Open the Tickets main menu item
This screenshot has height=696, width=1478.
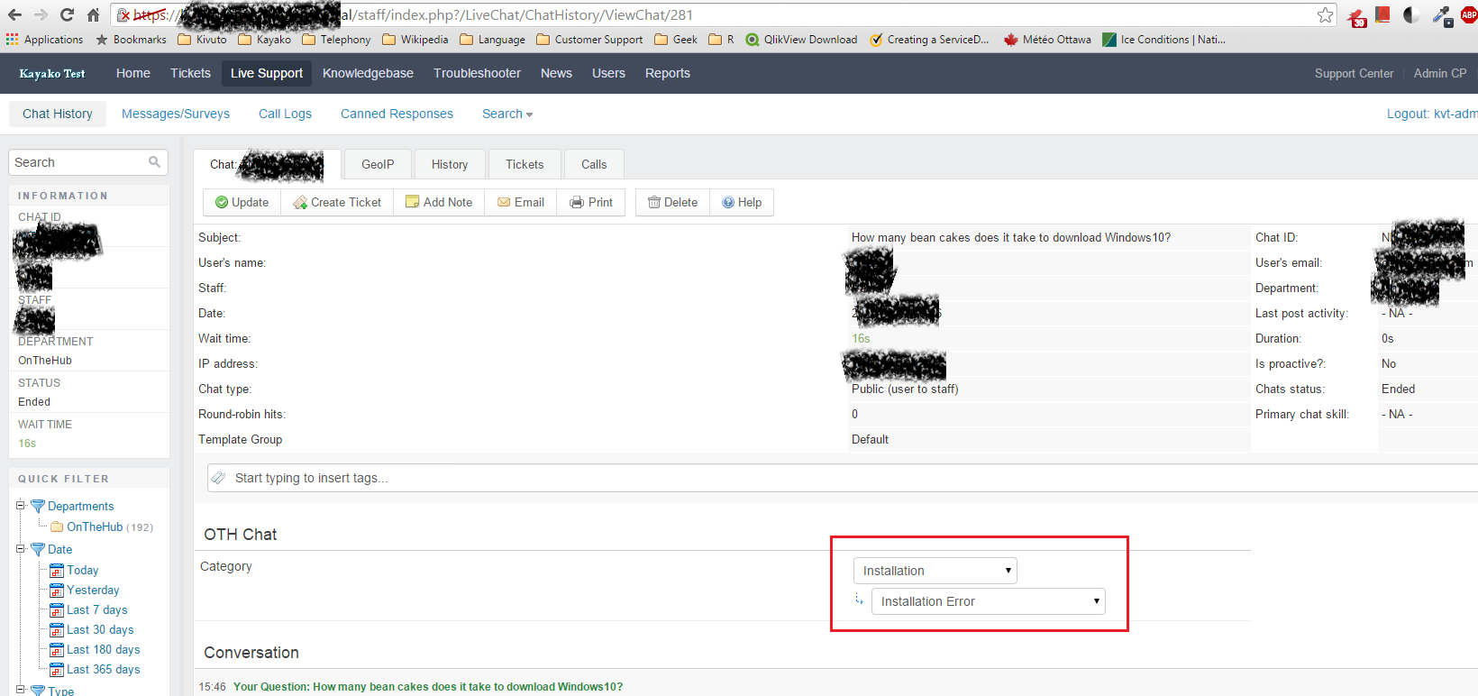click(190, 73)
